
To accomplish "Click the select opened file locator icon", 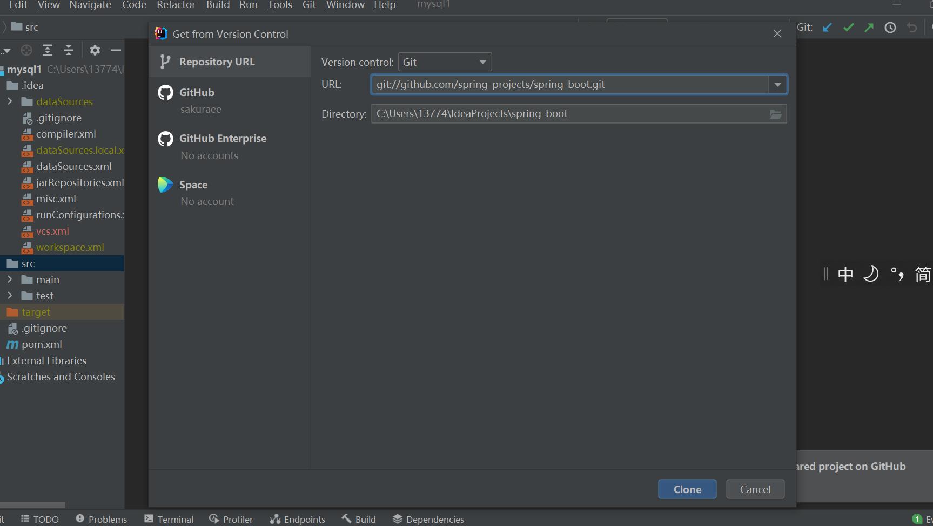I will 26,50.
